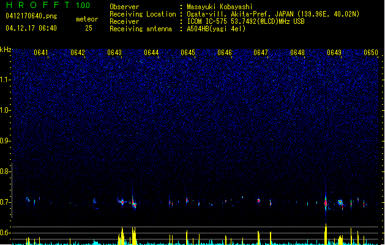Click the meteor count value 25

point(89,28)
